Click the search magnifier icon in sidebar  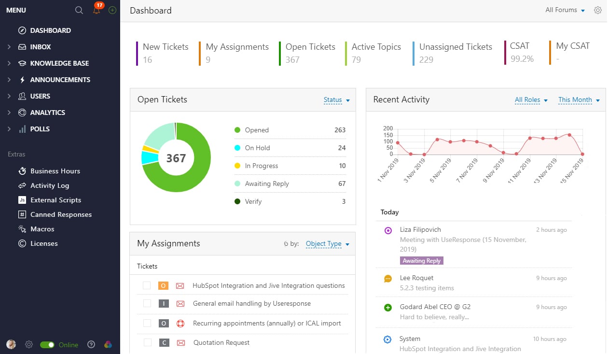(x=79, y=10)
